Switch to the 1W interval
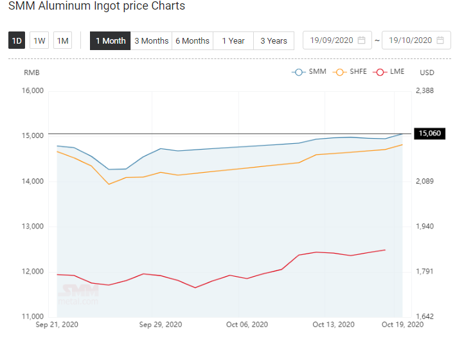 coord(39,40)
